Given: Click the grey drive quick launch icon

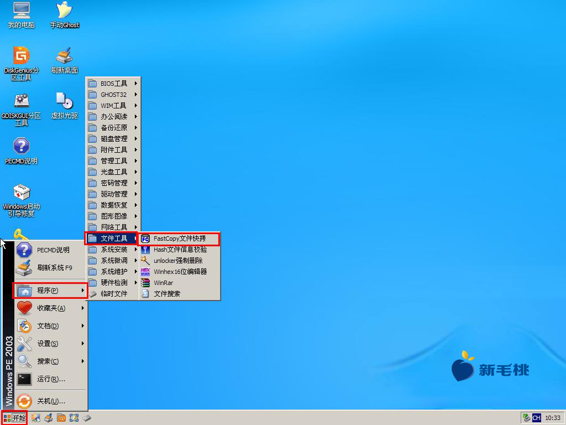Looking at the screenshot, I should [87, 418].
